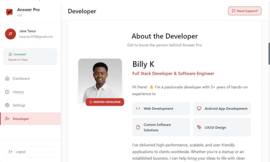Click the History clock icon

click(x=7, y=92)
